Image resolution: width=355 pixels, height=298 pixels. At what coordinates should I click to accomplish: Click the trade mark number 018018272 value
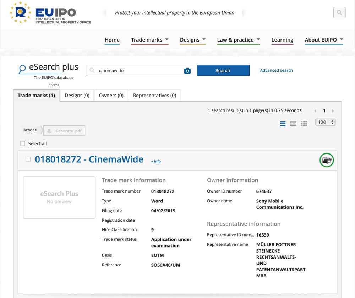coord(163,191)
